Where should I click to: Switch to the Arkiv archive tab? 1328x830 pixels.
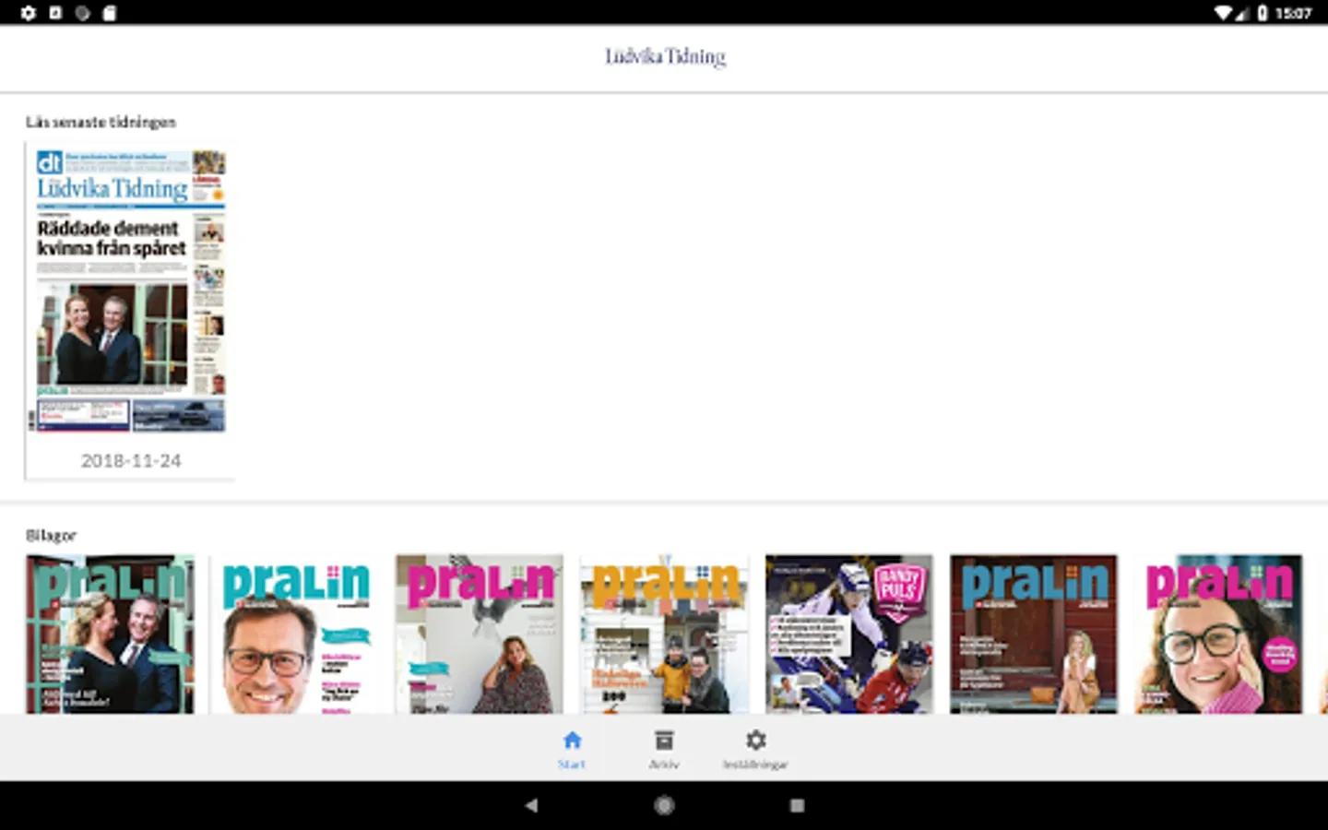[664, 749]
